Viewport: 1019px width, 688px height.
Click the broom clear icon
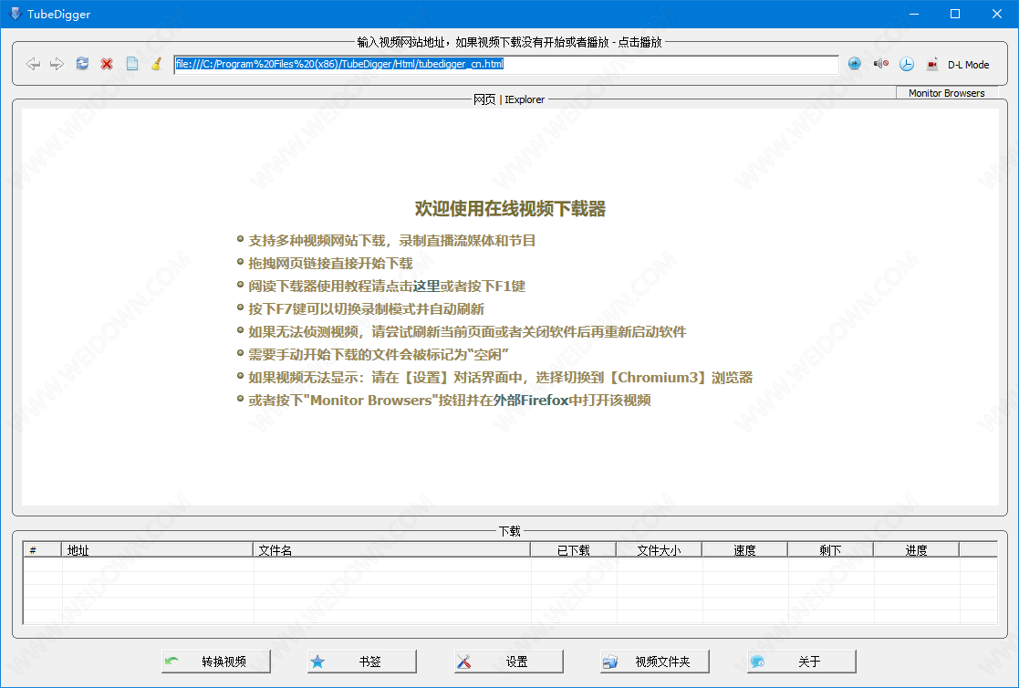pos(157,63)
